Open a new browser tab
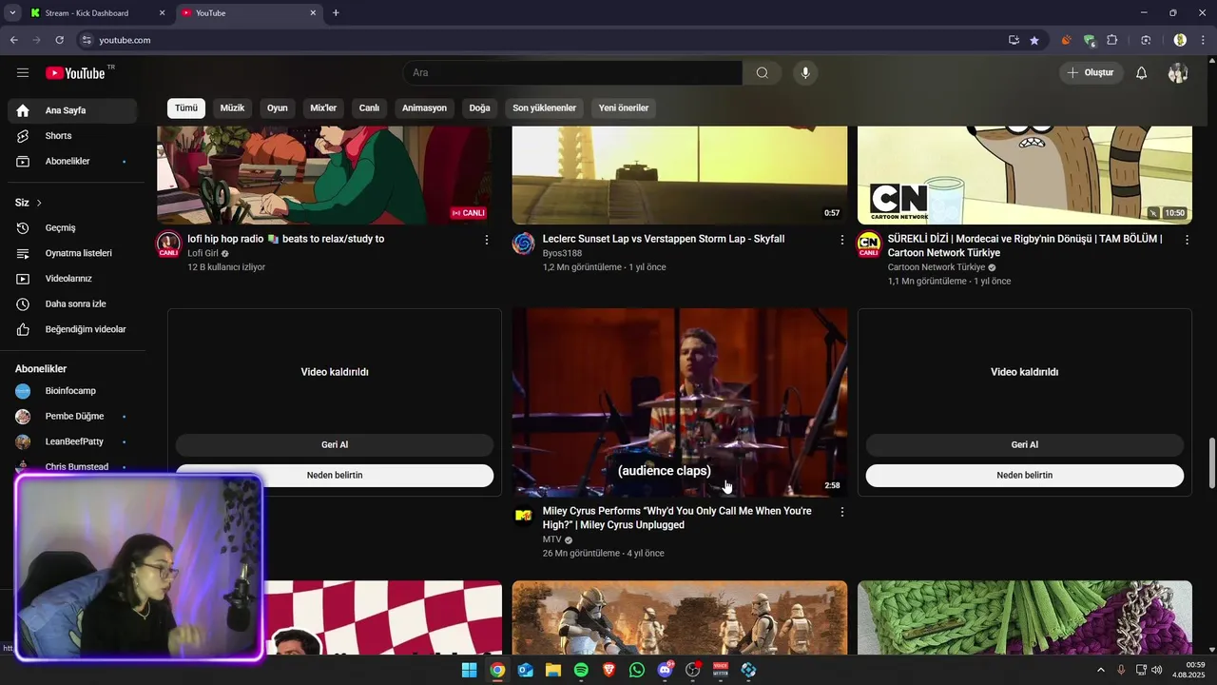 click(336, 13)
